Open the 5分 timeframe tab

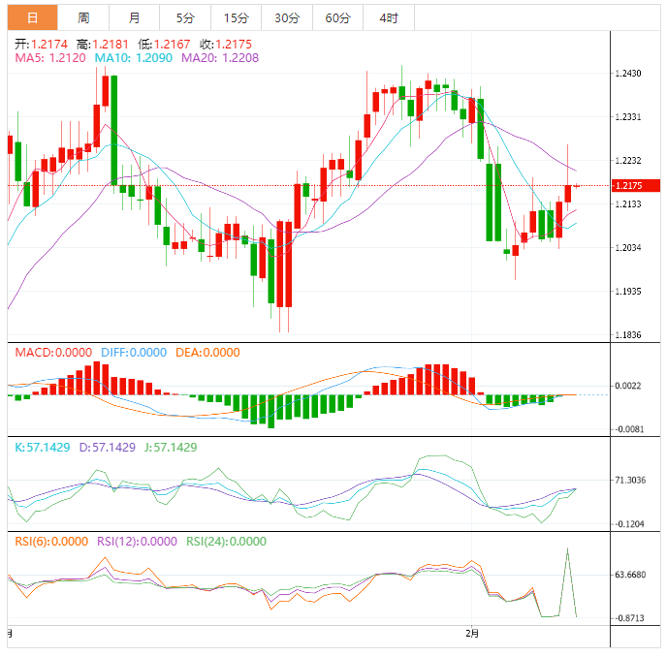(x=184, y=17)
